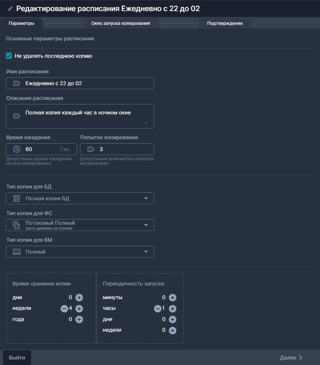The height and width of the screenshot is (365, 320).
Task: Click the tag icon in description field
Action: pyautogui.click(x=17, y=116)
